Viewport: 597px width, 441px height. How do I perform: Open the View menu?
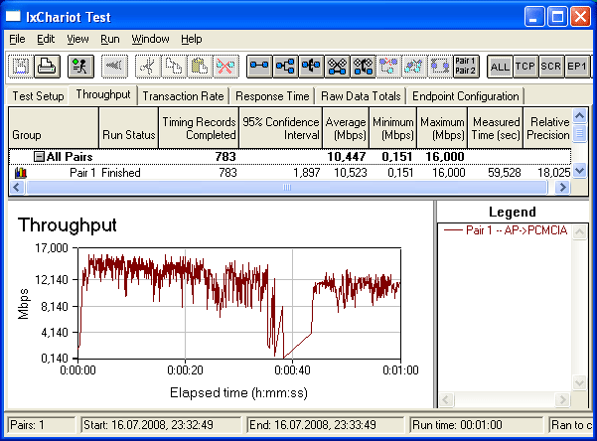click(x=77, y=39)
